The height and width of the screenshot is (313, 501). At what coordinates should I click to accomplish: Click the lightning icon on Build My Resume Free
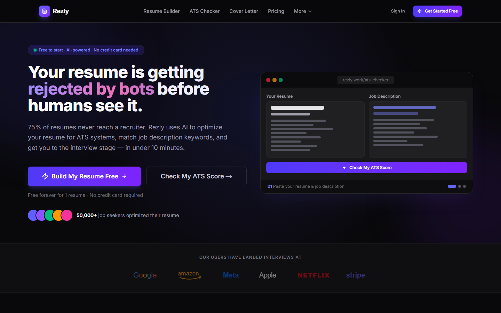(x=45, y=176)
